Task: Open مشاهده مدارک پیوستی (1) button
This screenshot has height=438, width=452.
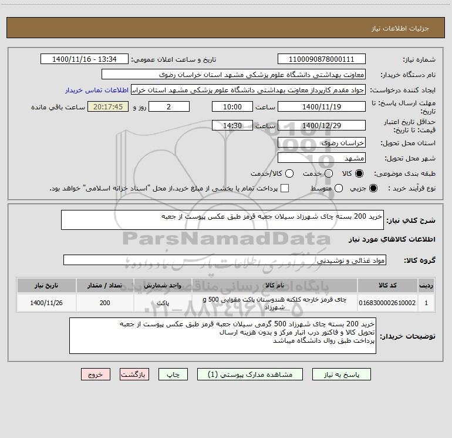Action: [x=250, y=375]
